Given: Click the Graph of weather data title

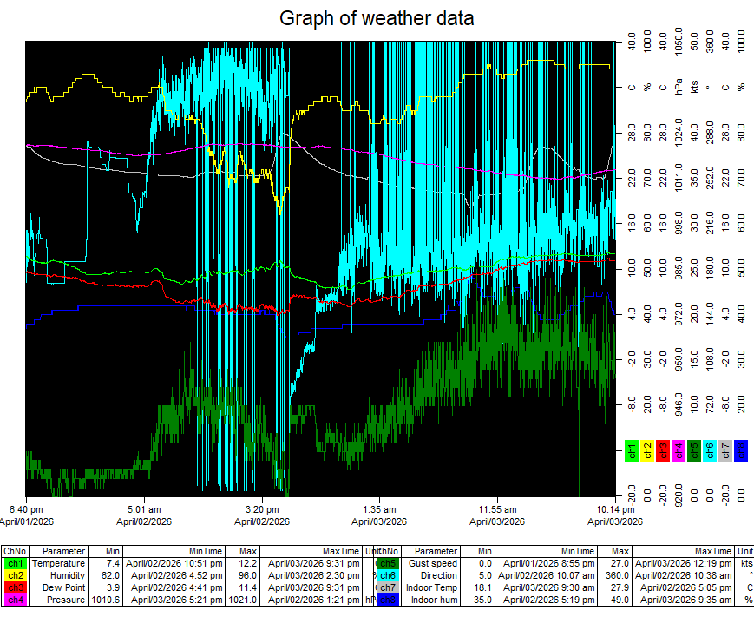Looking at the screenshot, I should pos(377,18).
